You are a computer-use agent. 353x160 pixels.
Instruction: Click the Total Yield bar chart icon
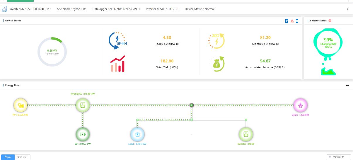pyautogui.click(x=118, y=64)
